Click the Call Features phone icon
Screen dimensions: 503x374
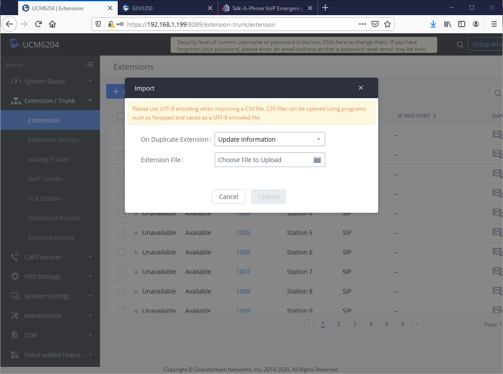15,257
